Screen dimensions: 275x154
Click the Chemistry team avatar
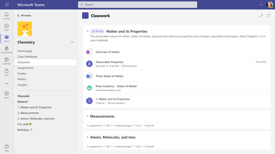(25, 29)
